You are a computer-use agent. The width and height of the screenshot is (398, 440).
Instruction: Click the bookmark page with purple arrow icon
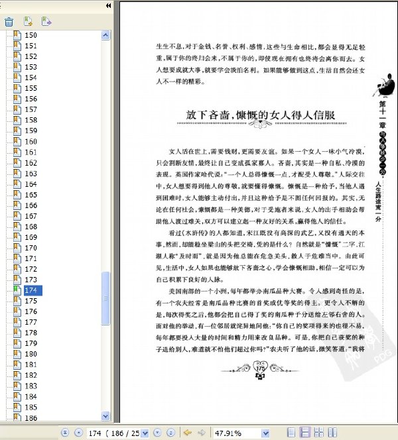click(x=46, y=21)
